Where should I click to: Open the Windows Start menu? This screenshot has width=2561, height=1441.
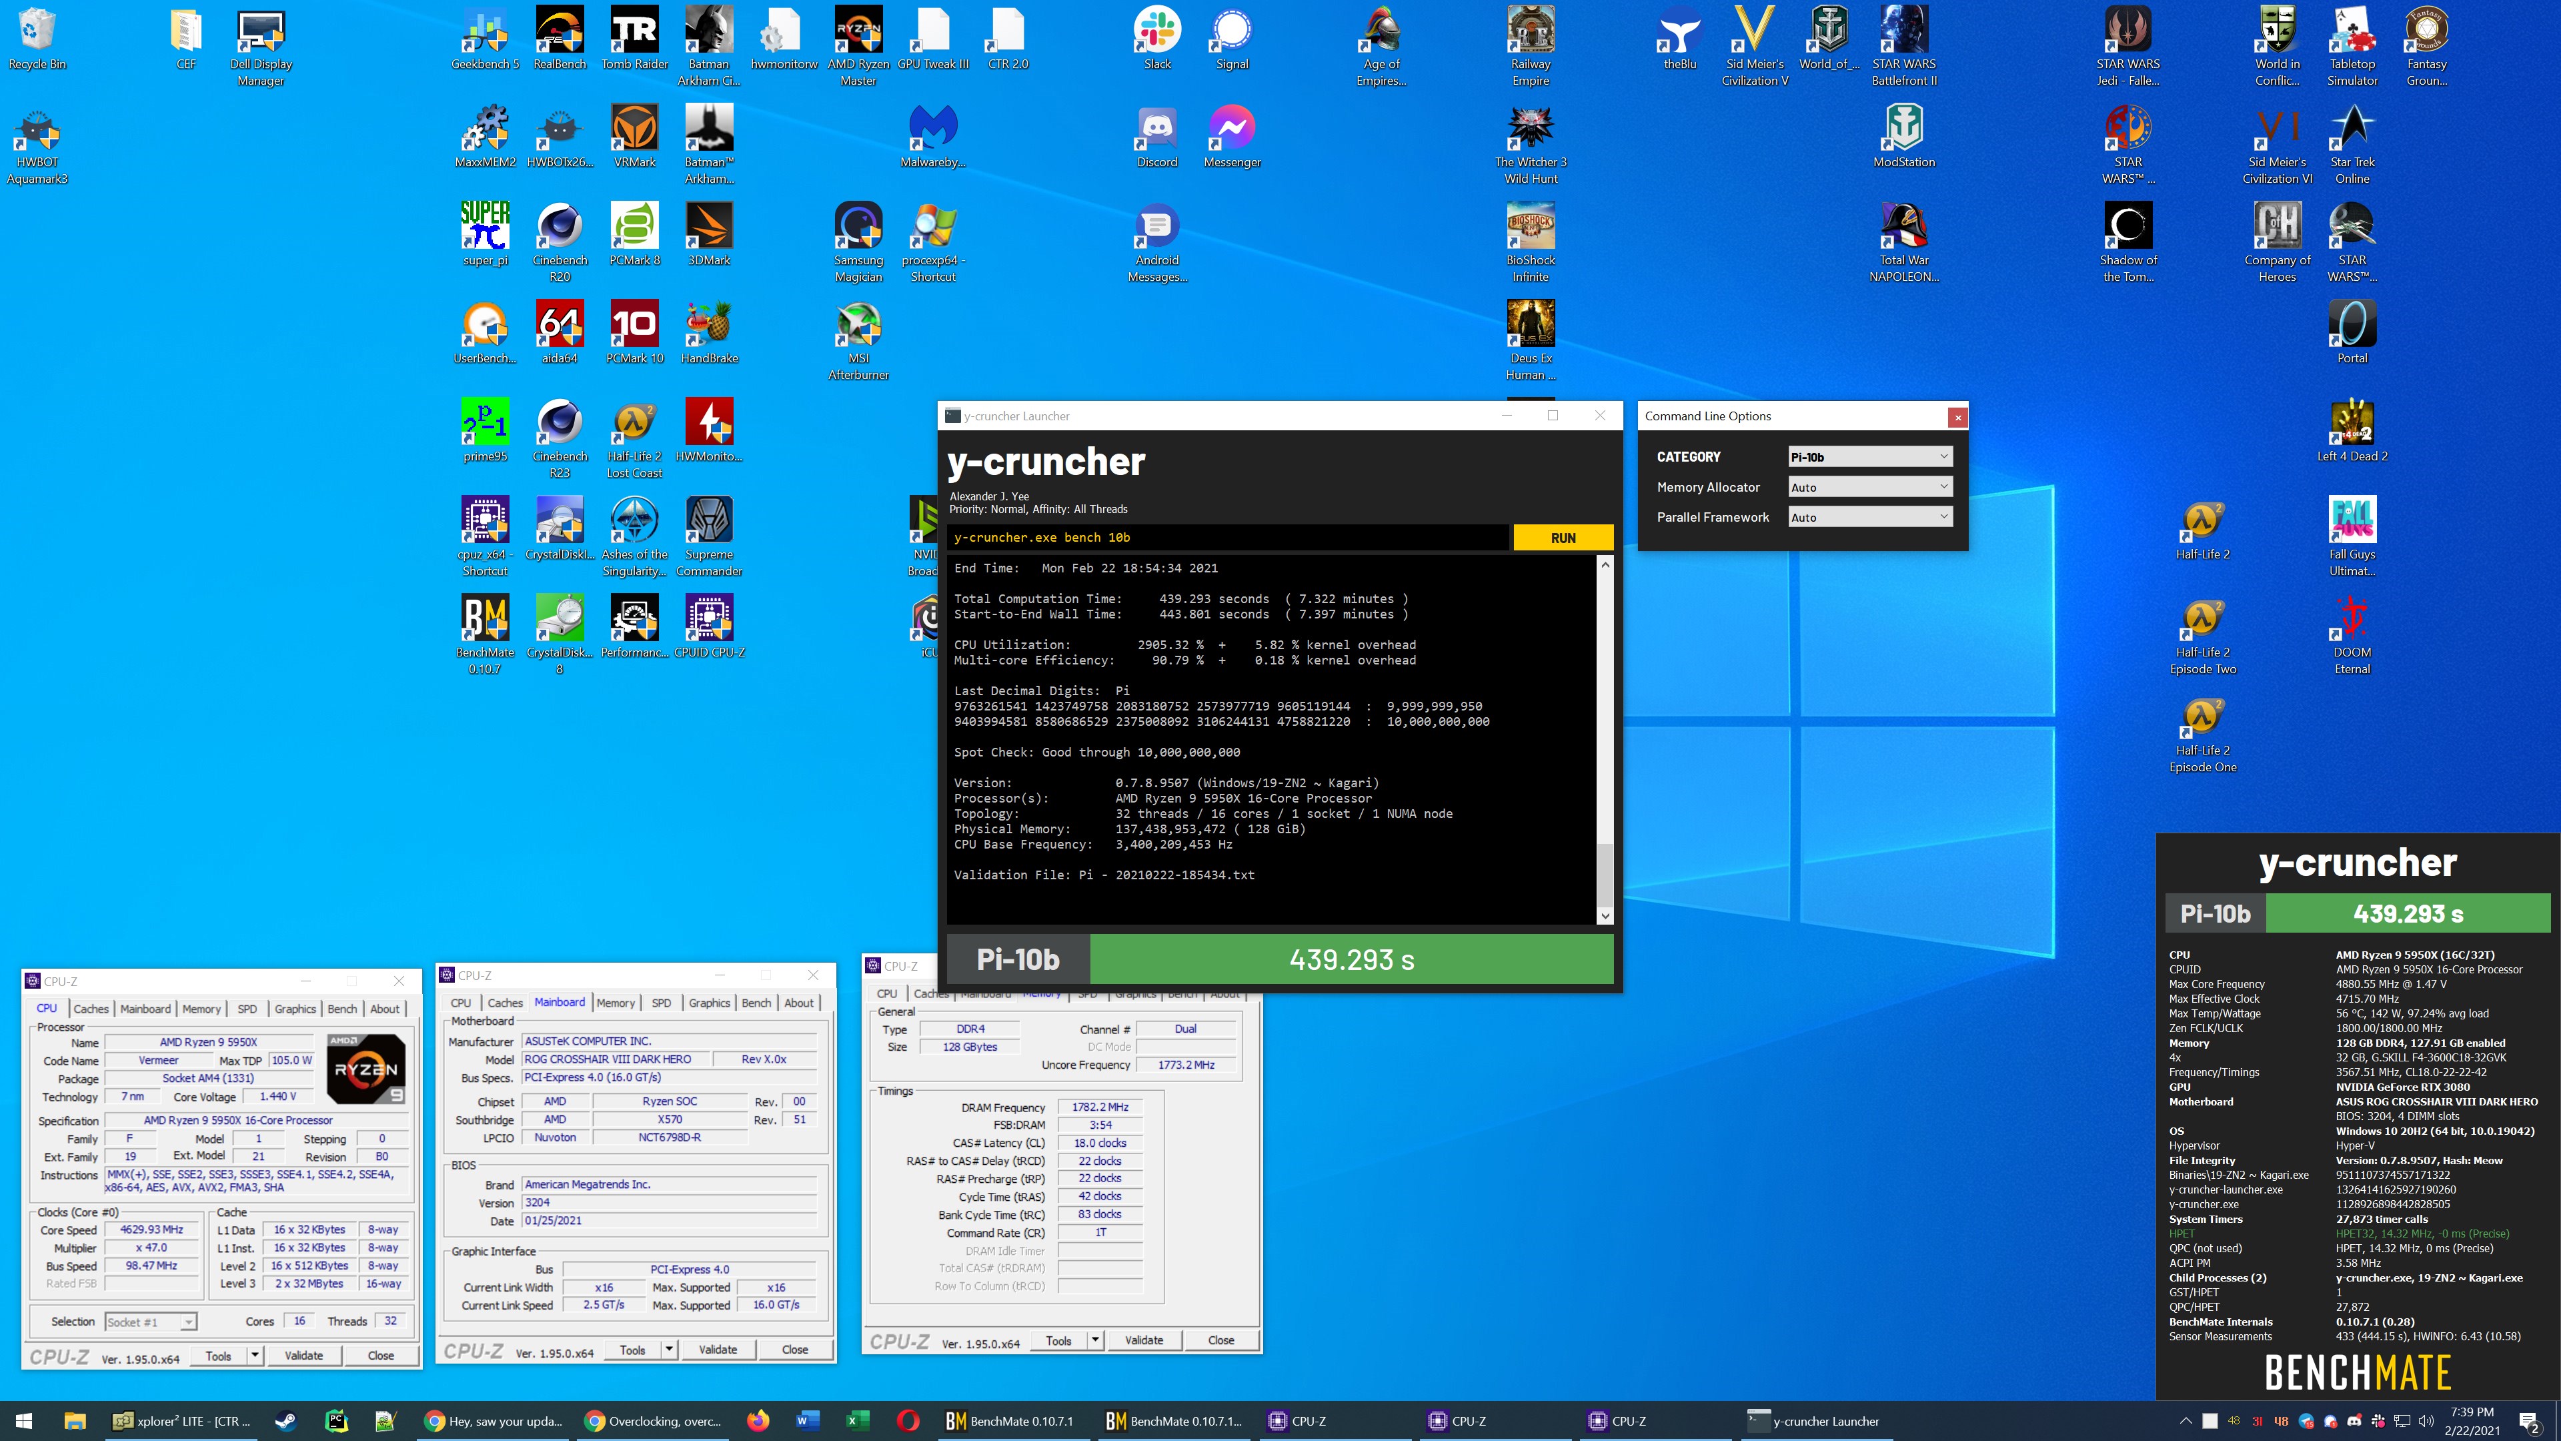[24, 1421]
